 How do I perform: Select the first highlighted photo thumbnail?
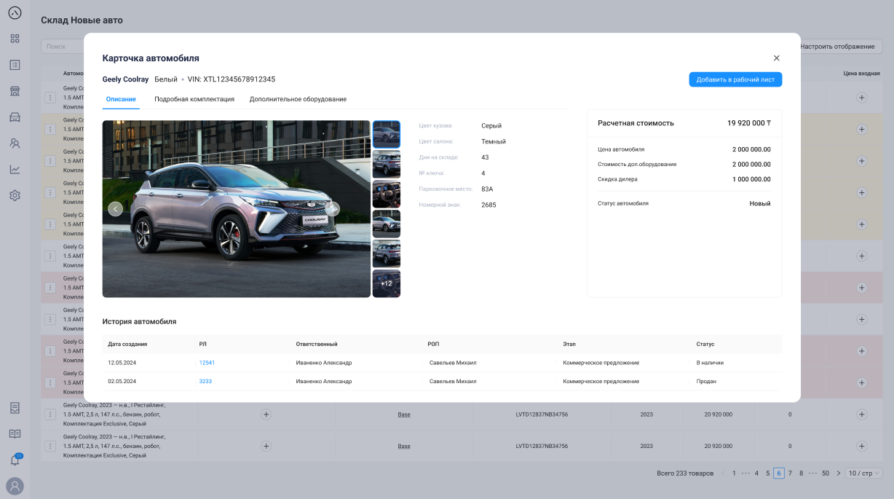coord(387,134)
